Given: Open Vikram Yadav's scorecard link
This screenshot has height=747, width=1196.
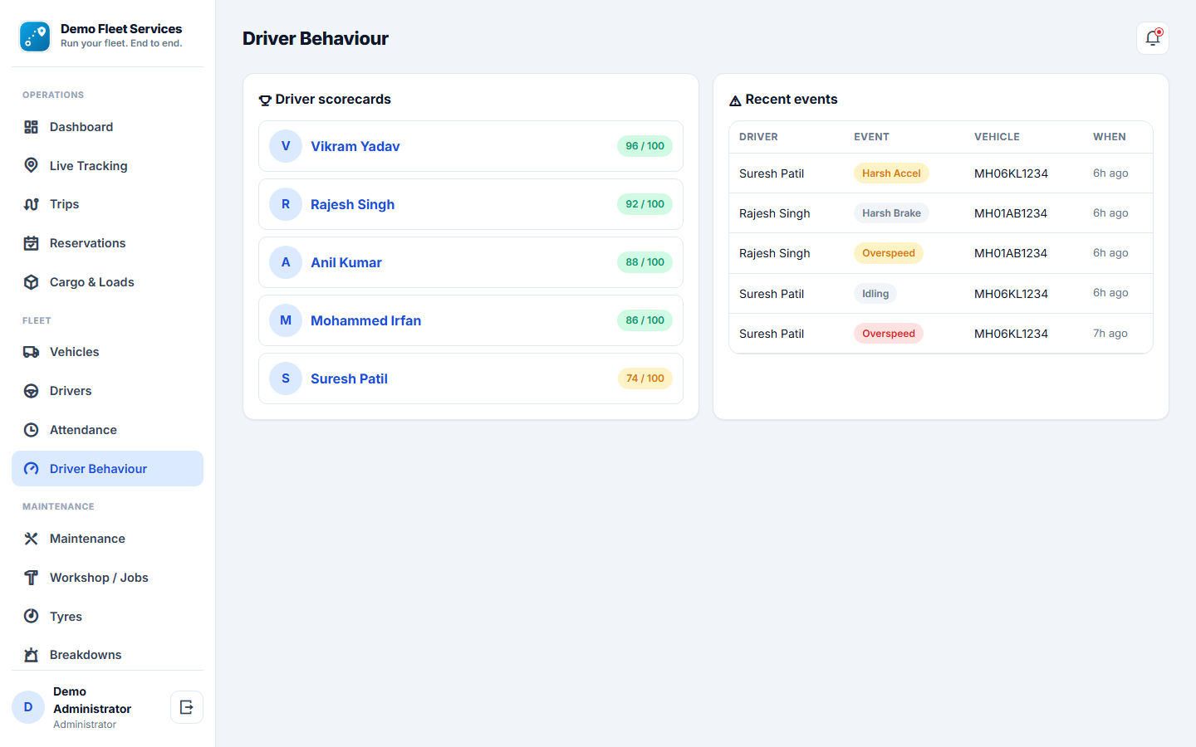Looking at the screenshot, I should 355,146.
